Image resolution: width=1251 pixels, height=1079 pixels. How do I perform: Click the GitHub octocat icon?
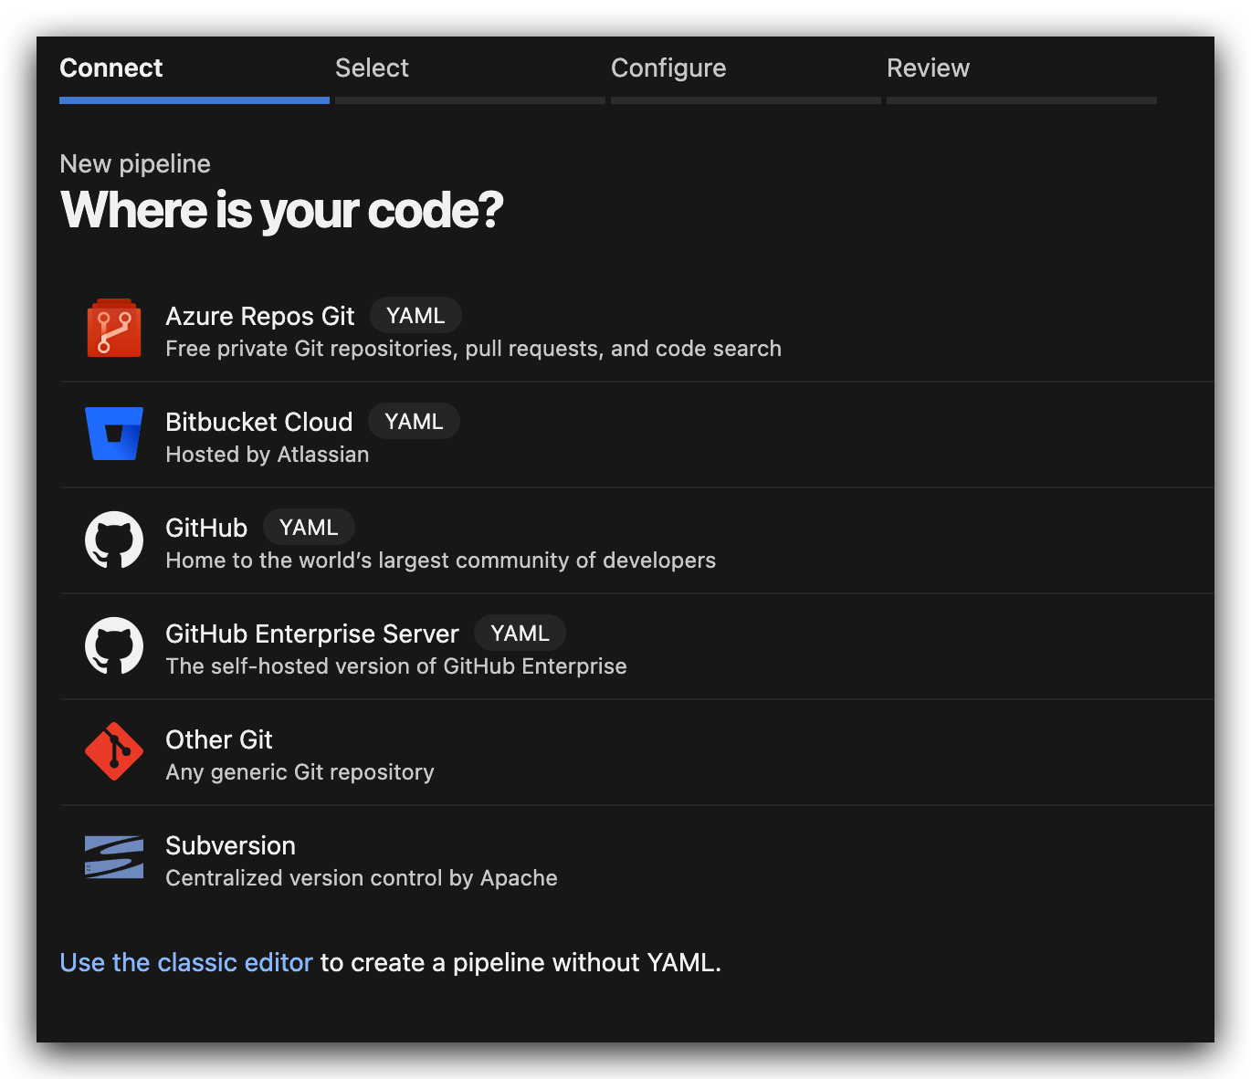point(114,540)
